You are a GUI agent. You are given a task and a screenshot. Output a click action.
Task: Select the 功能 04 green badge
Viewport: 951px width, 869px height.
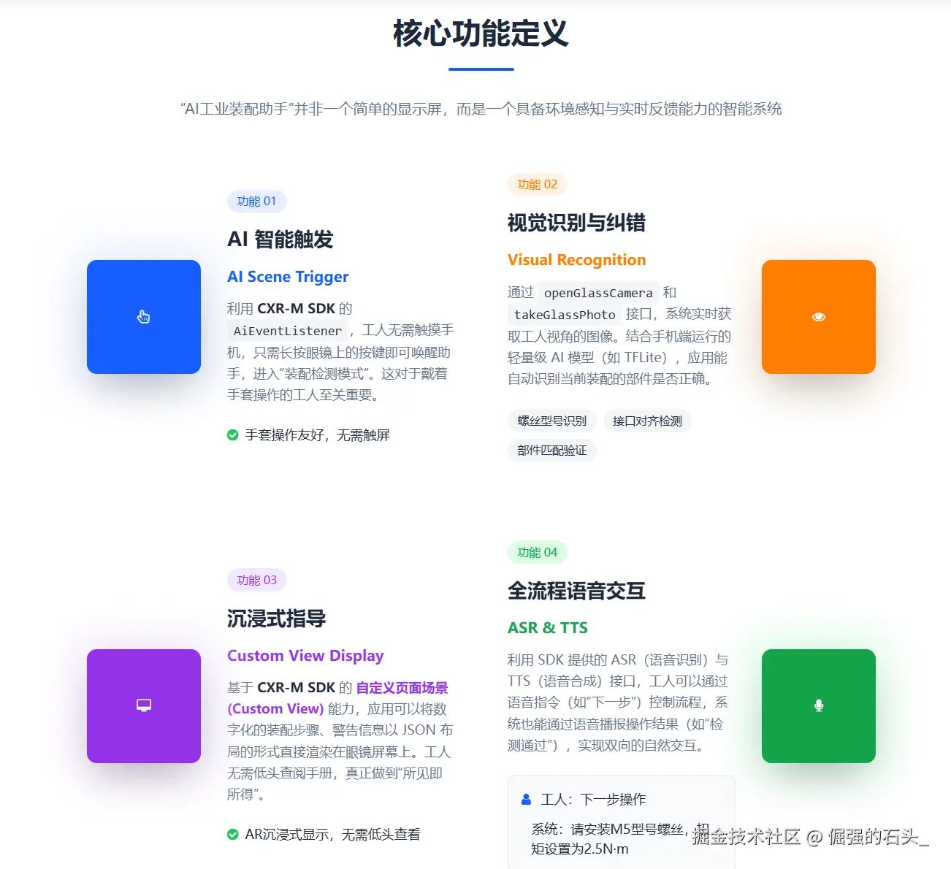pos(537,553)
